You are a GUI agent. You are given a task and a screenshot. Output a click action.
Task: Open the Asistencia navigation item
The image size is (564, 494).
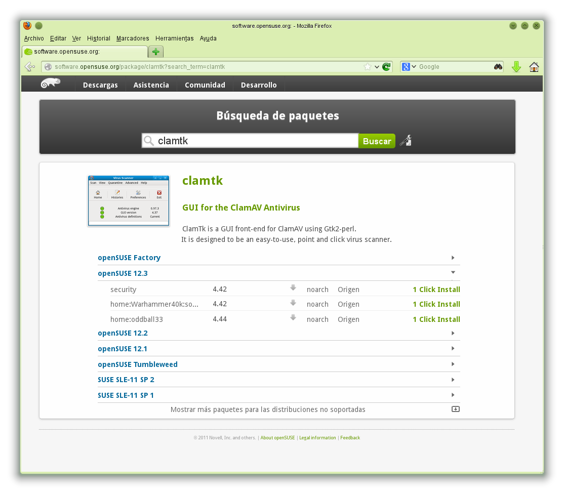[151, 85]
